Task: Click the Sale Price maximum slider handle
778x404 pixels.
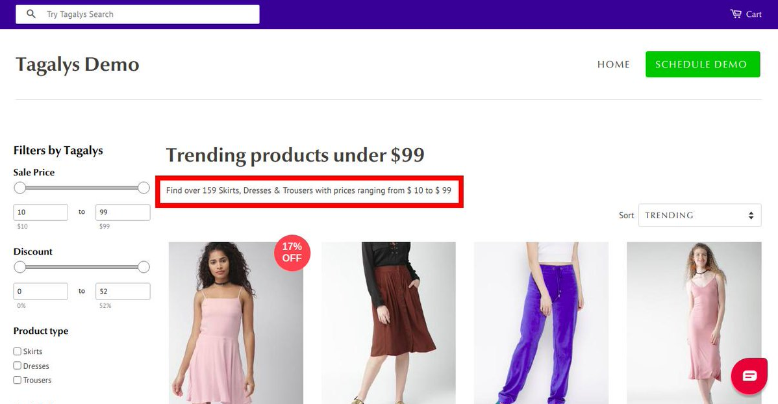Action: tap(144, 188)
